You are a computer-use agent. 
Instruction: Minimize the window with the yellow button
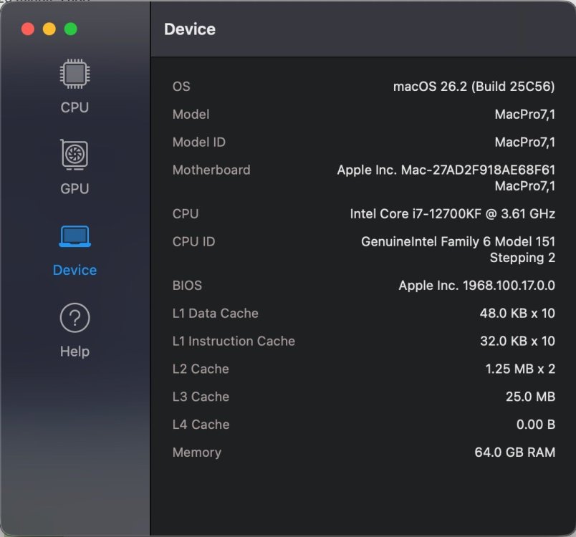click(x=49, y=29)
